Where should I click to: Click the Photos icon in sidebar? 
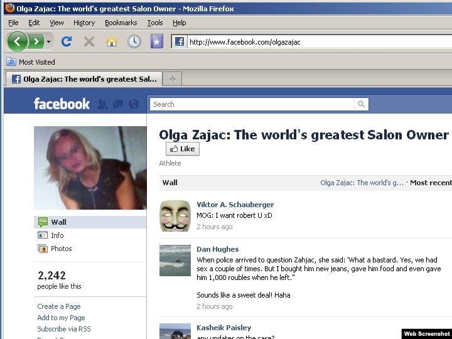click(x=43, y=249)
